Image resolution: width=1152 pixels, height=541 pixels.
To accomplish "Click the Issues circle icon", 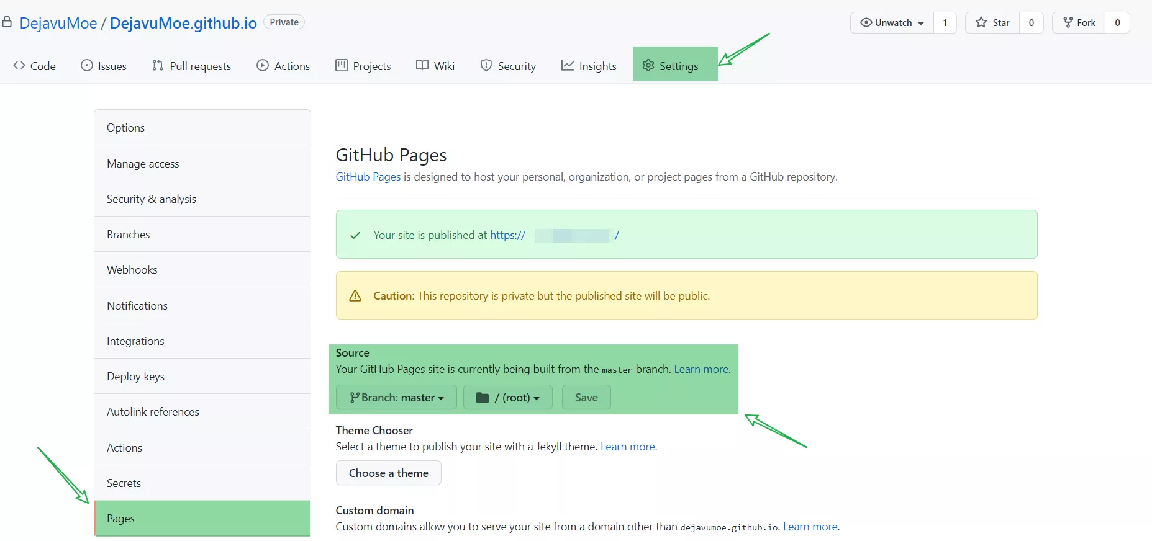I will pyautogui.click(x=87, y=66).
